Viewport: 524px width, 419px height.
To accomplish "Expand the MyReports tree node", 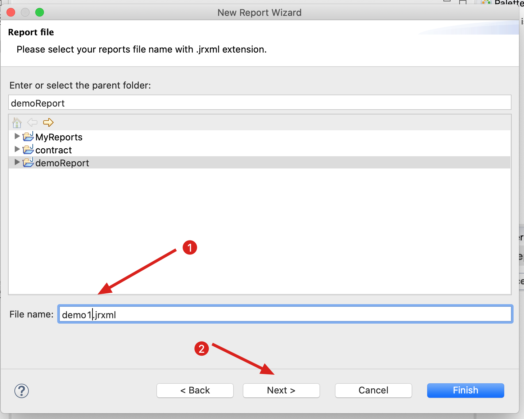I will [17, 136].
